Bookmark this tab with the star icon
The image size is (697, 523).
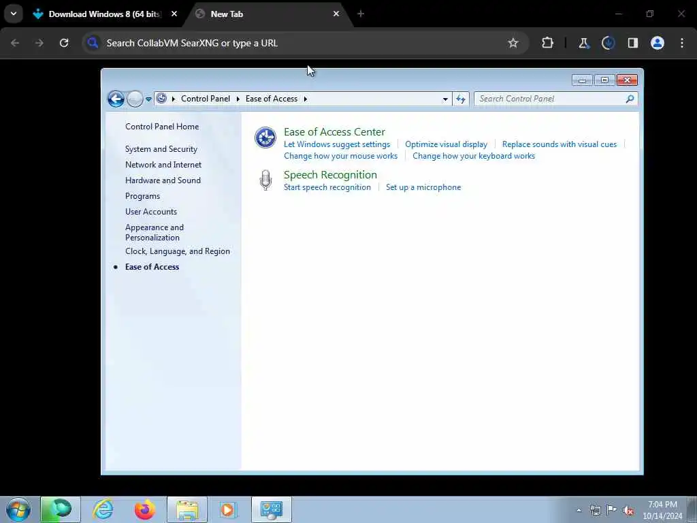513,43
